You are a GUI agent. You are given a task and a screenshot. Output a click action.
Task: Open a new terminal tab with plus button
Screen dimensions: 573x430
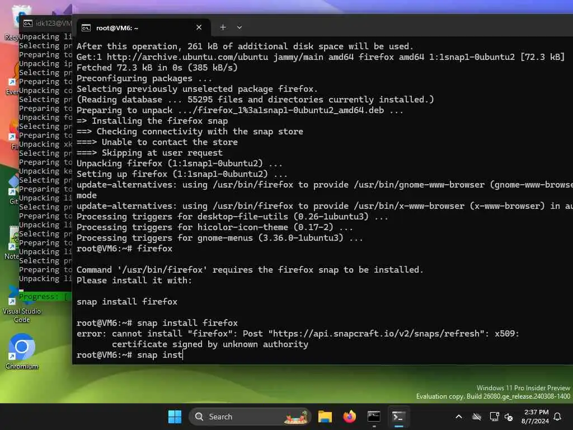[223, 27]
